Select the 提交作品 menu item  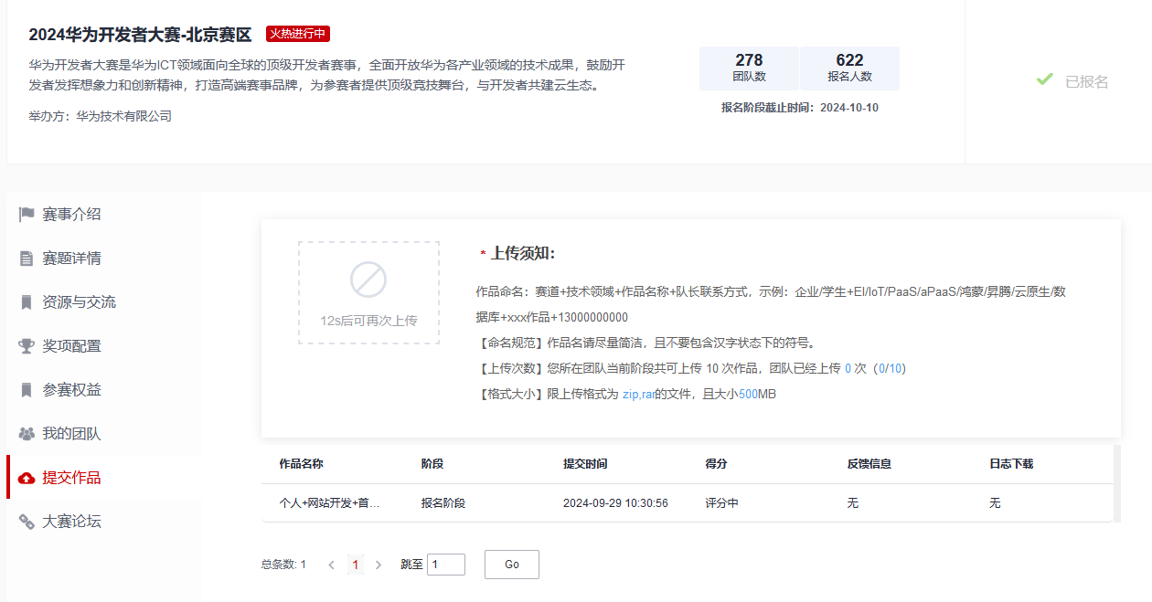point(104,478)
